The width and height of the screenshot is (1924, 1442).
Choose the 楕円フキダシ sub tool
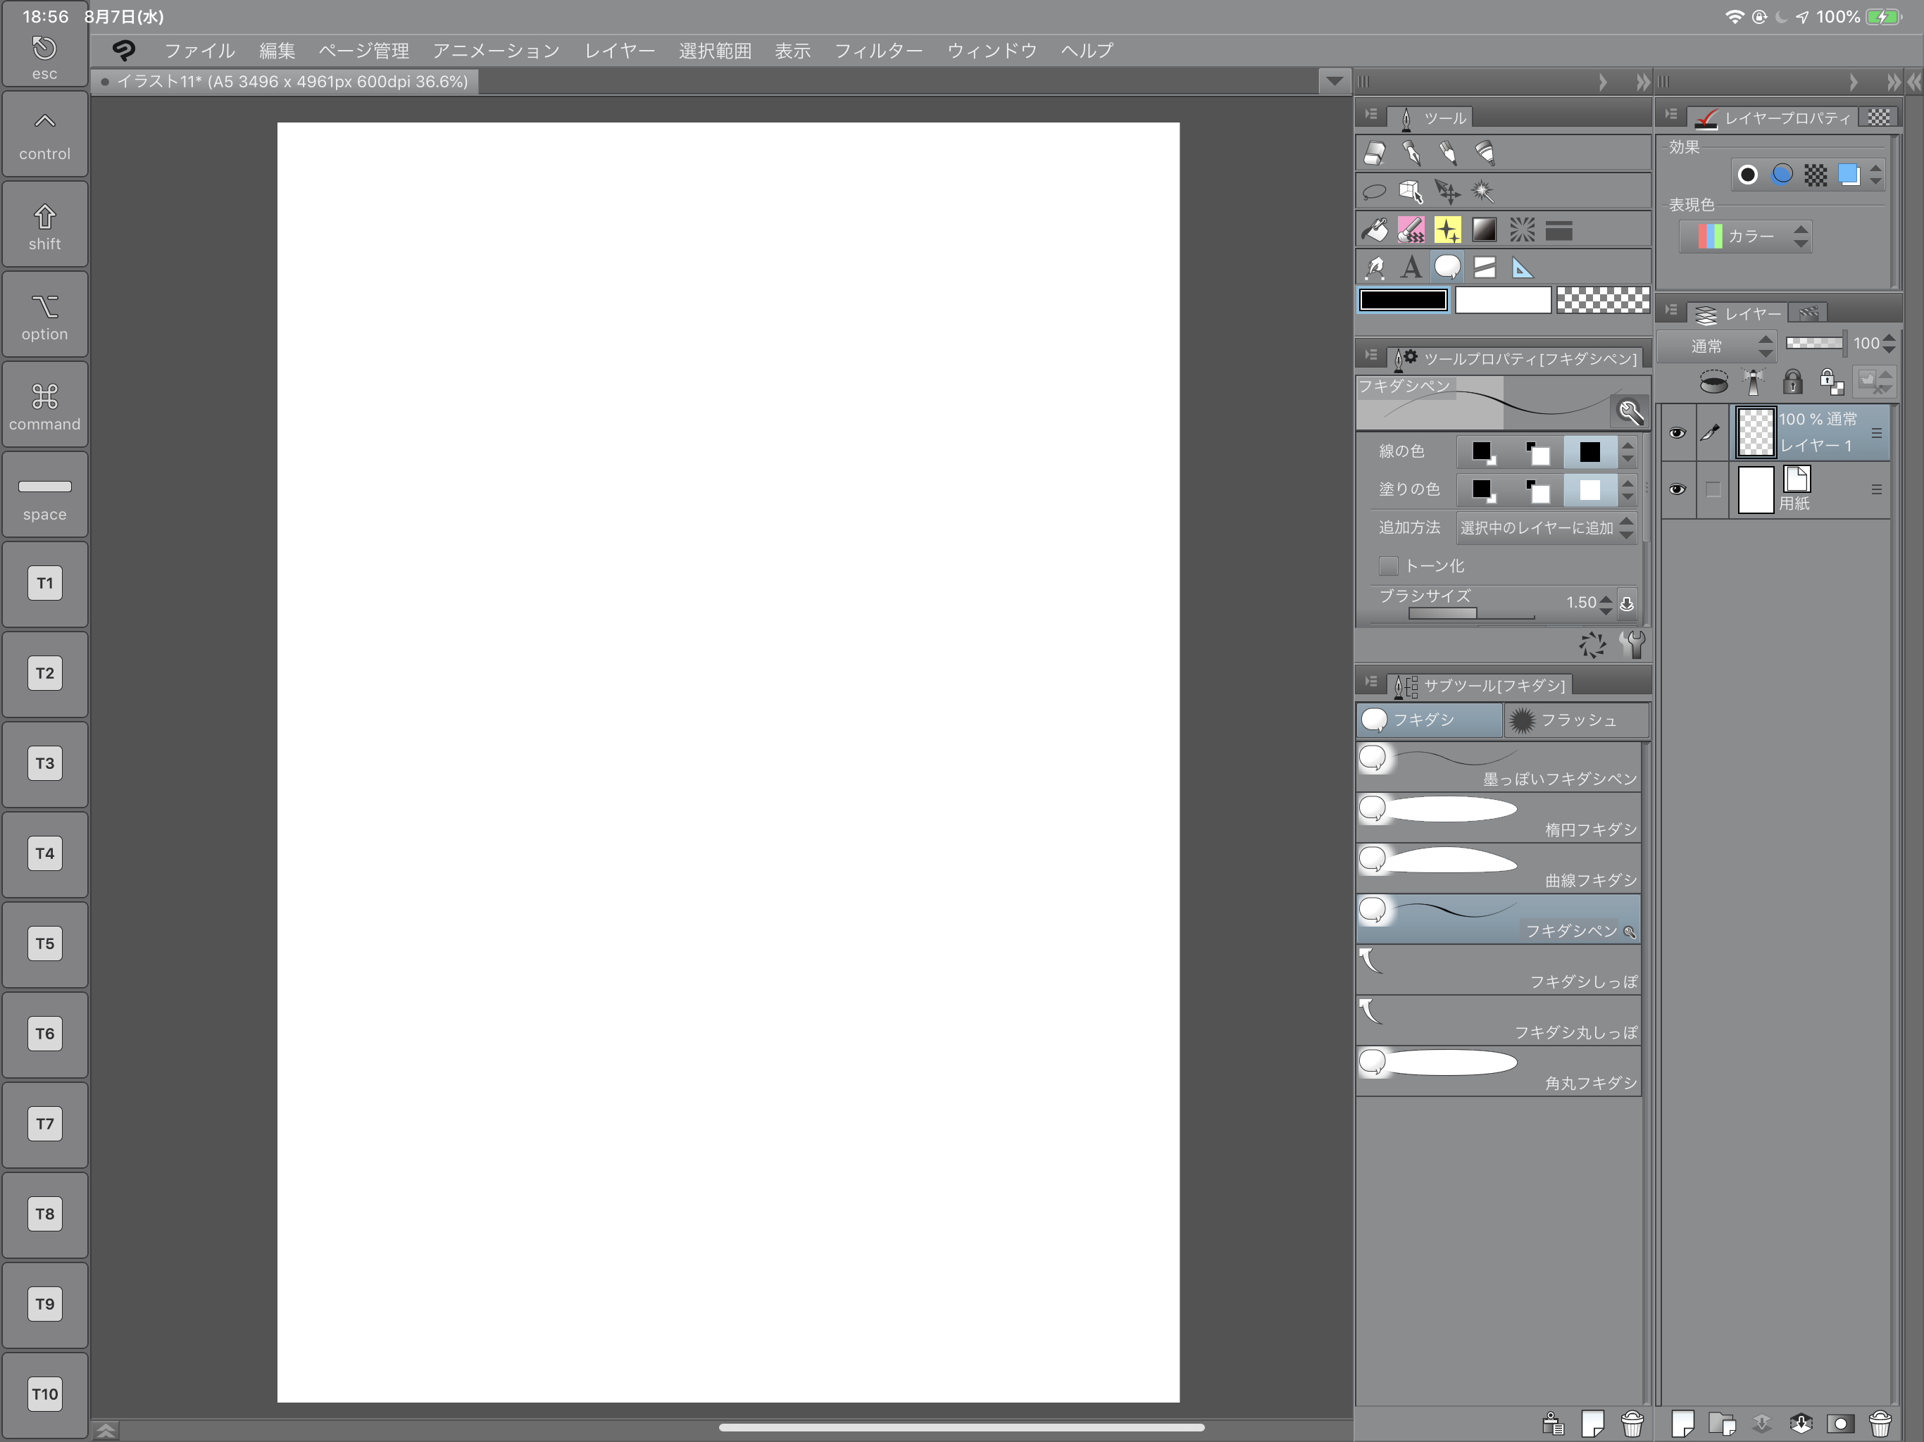point(1498,817)
